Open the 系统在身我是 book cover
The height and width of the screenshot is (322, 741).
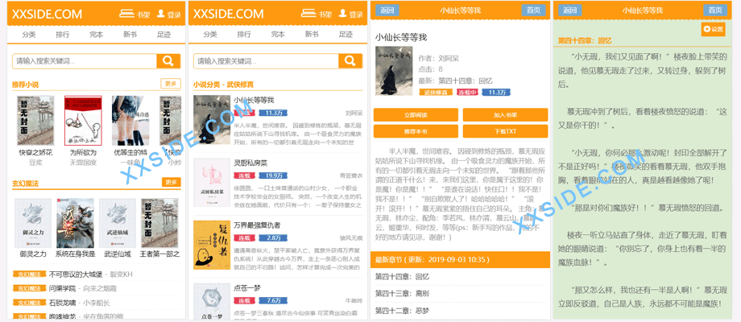[x=75, y=223]
